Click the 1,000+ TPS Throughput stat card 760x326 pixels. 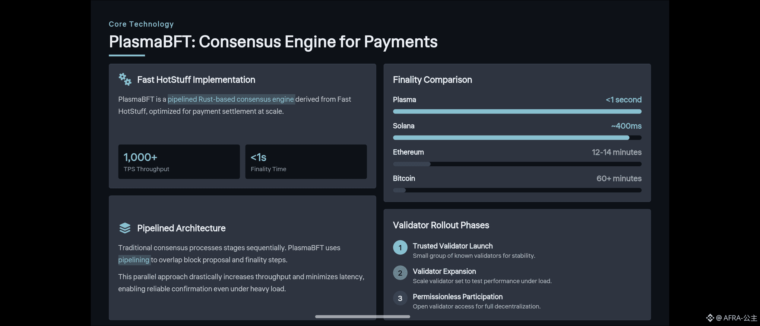179,162
